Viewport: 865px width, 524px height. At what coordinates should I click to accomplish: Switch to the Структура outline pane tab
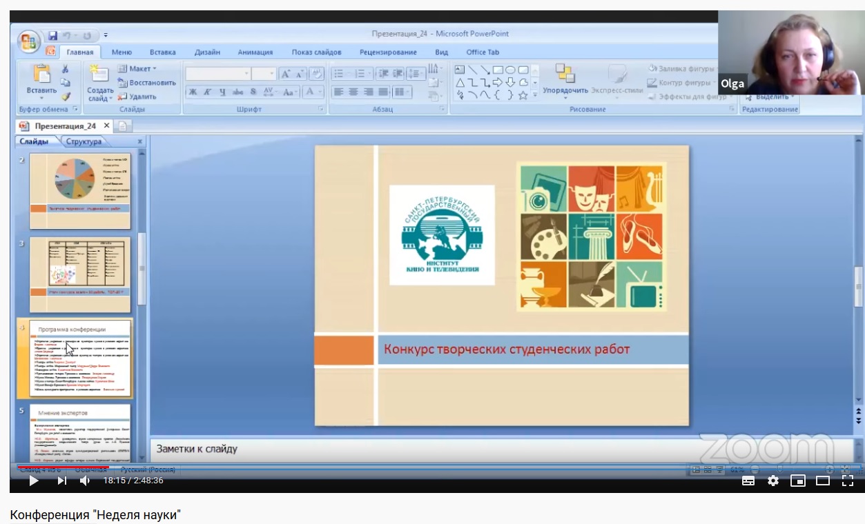(84, 141)
